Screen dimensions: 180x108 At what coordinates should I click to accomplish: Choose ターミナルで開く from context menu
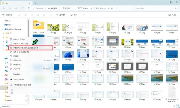[31, 79]
